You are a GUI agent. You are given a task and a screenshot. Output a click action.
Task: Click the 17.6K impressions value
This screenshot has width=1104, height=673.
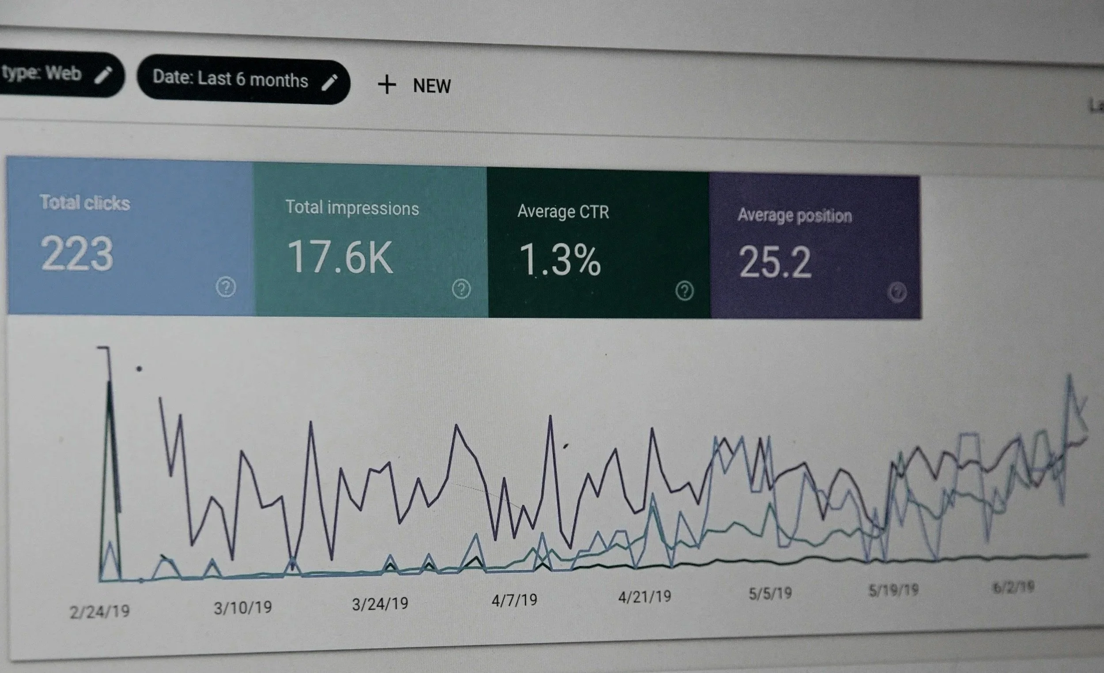click(340, 257)
